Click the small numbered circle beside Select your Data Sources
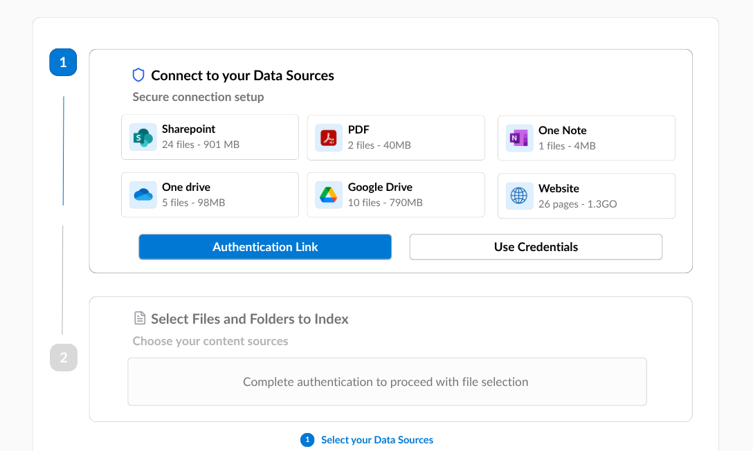Viewport: 753px width, 451px height. (307, 439)
